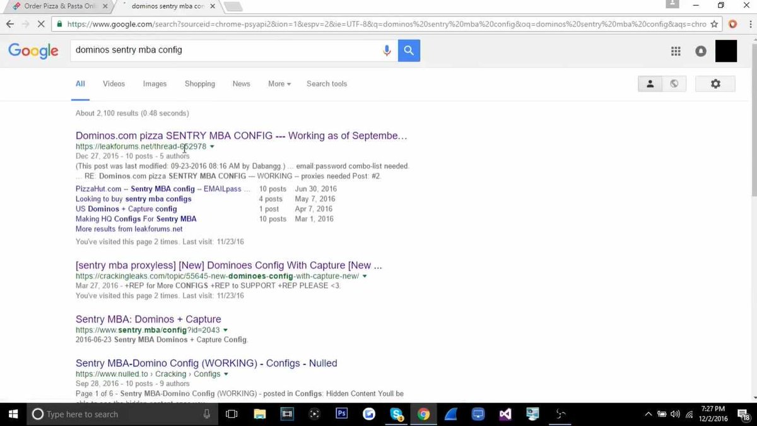757x426 pixels.
Task: Click Chrome profile icon in title bar
Action: [x=672, y=4]
